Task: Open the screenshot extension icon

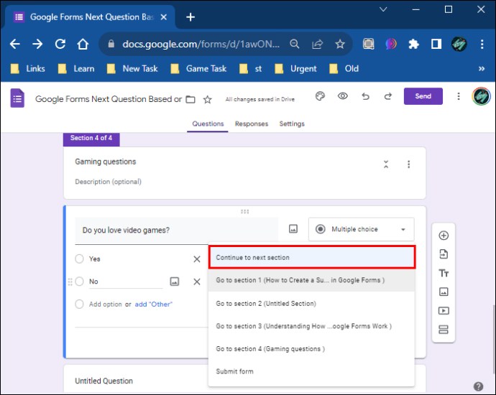Action: click(368, 44)
